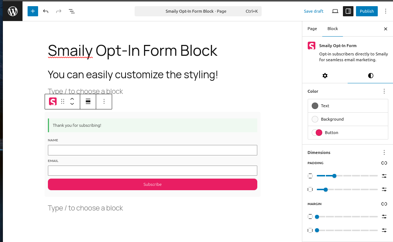Open the block settings gear tab

(325, 76)
